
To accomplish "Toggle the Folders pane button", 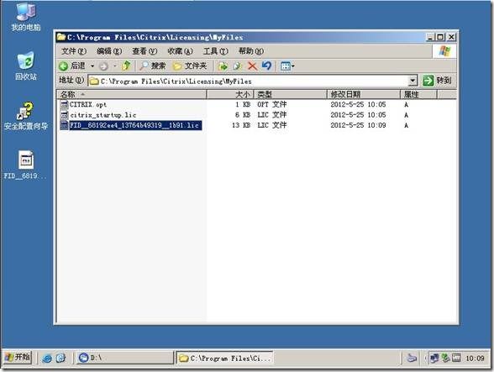I will pyautogui.click(x=190, y=65).
